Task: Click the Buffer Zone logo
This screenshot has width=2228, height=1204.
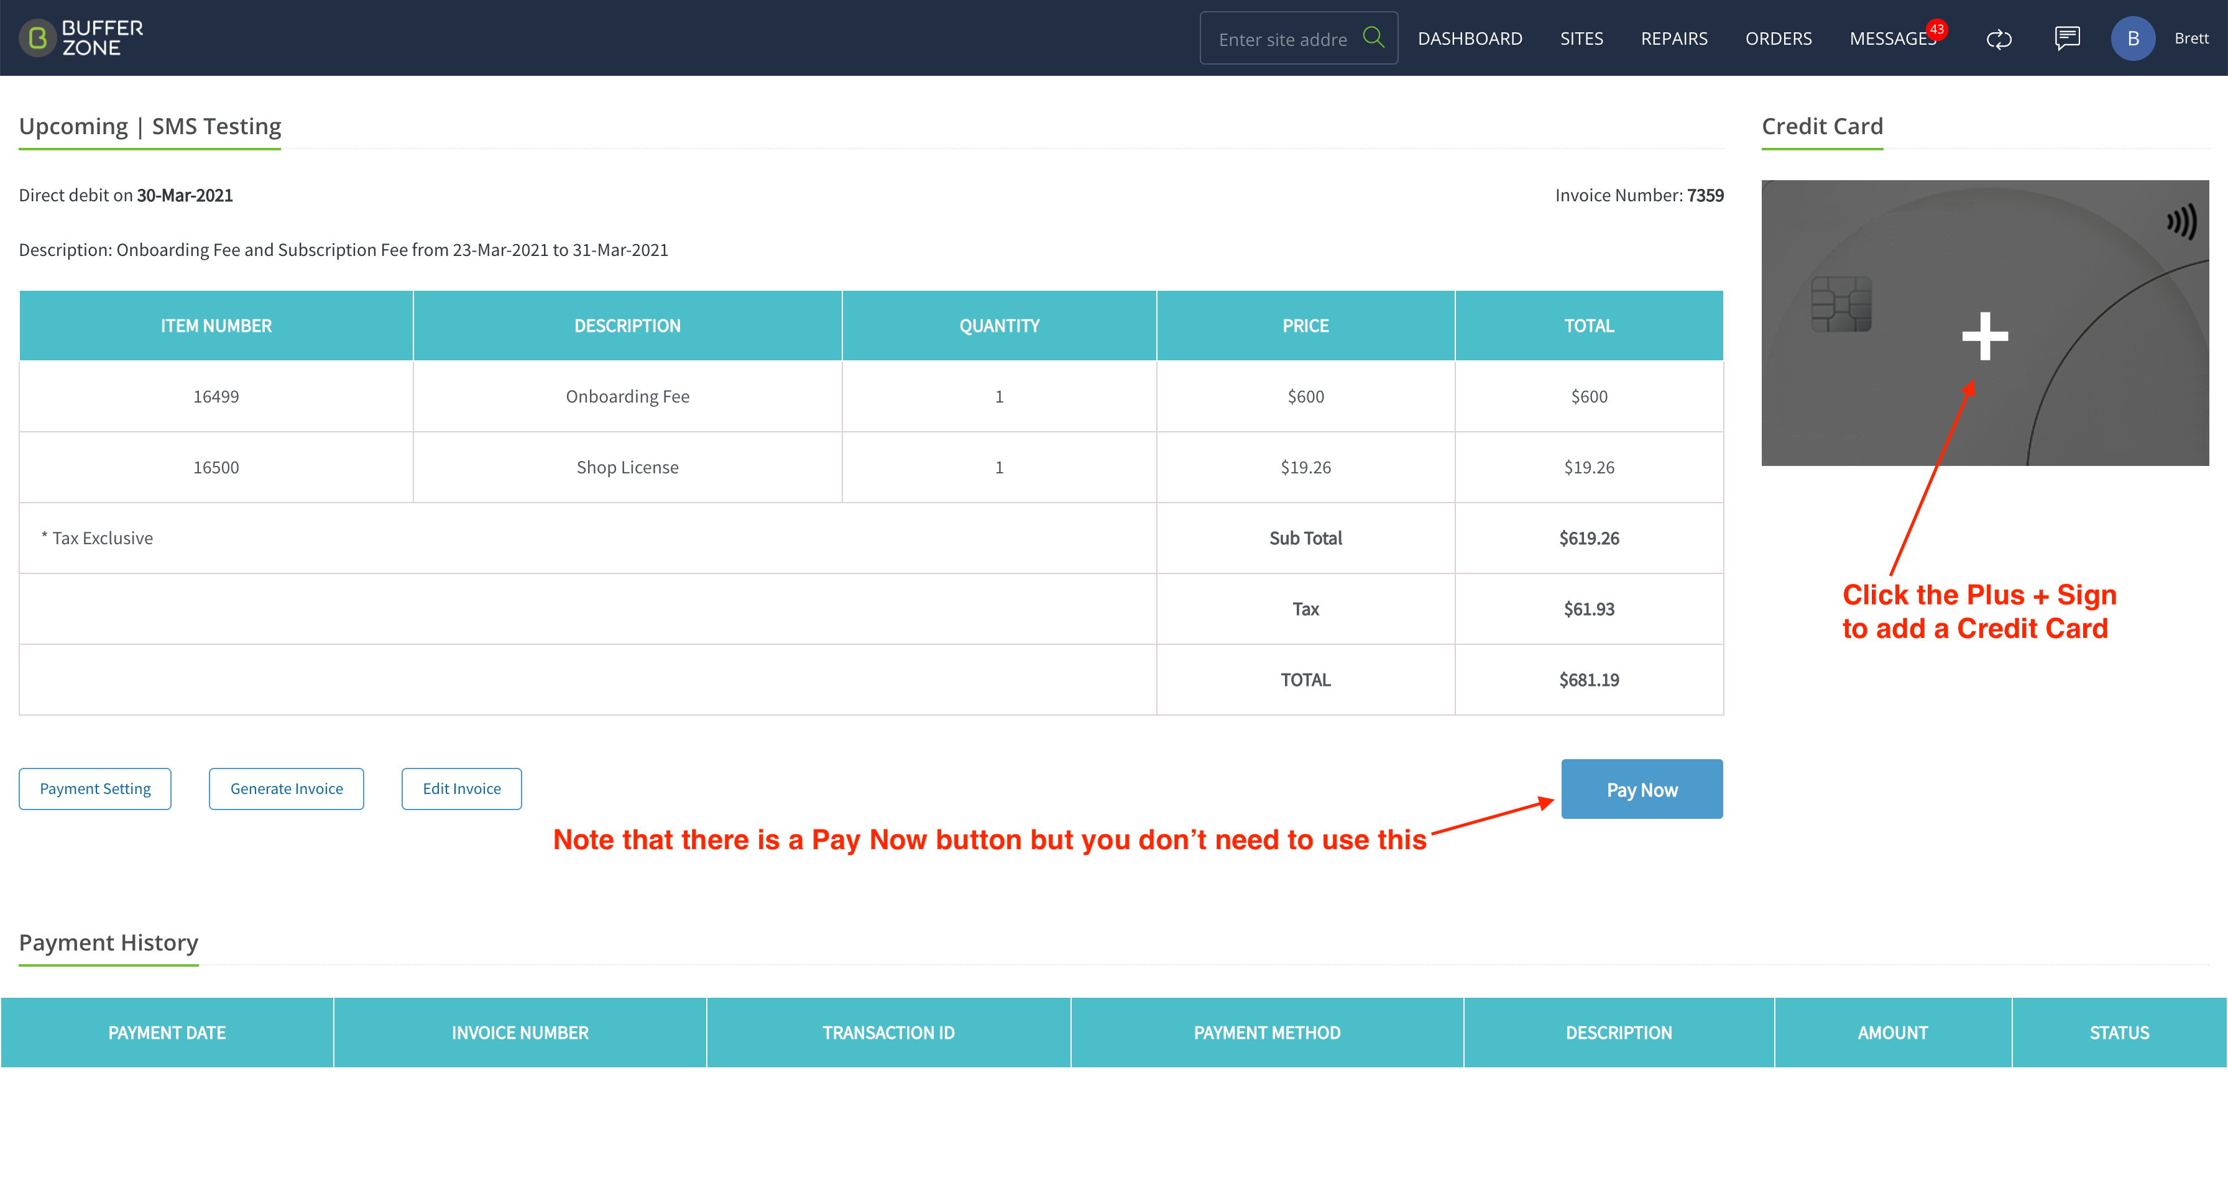Action: click(81, 38)
